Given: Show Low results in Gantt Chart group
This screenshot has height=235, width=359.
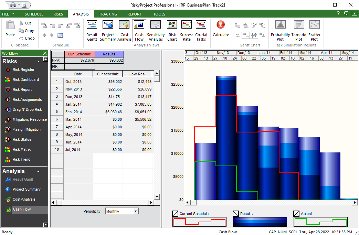Looking at the screenshot, I should [x=254, y=25].
